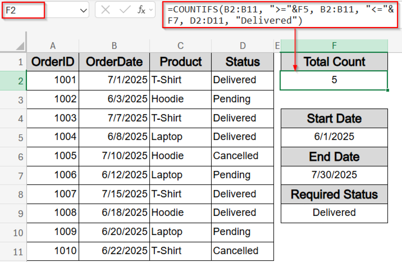Select the OrderID header cell

coord(53,62)
